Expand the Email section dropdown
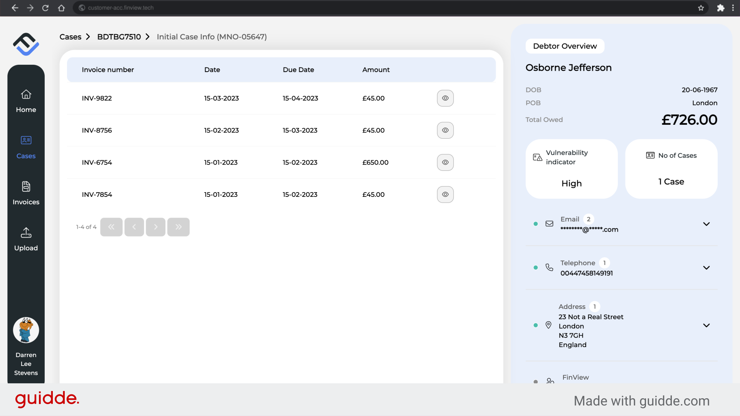The image size is (740, 416). (x=706, y=224)
